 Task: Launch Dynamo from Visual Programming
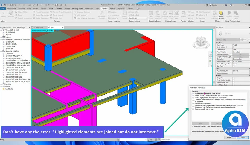[x=229, y=14]
